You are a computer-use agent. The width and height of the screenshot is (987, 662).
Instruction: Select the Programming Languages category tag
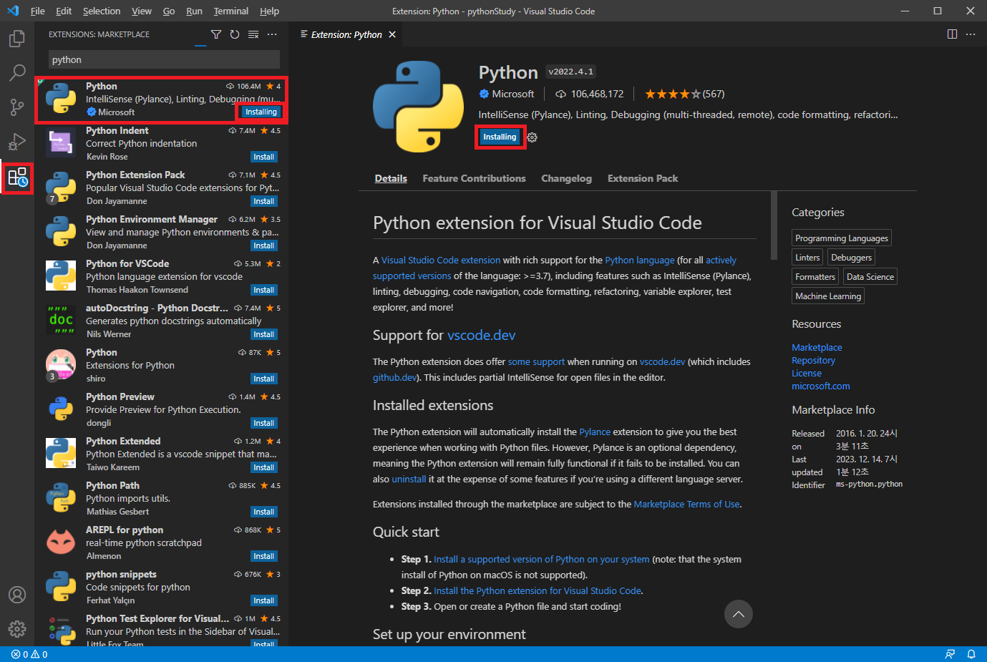[x=842, y=238]
